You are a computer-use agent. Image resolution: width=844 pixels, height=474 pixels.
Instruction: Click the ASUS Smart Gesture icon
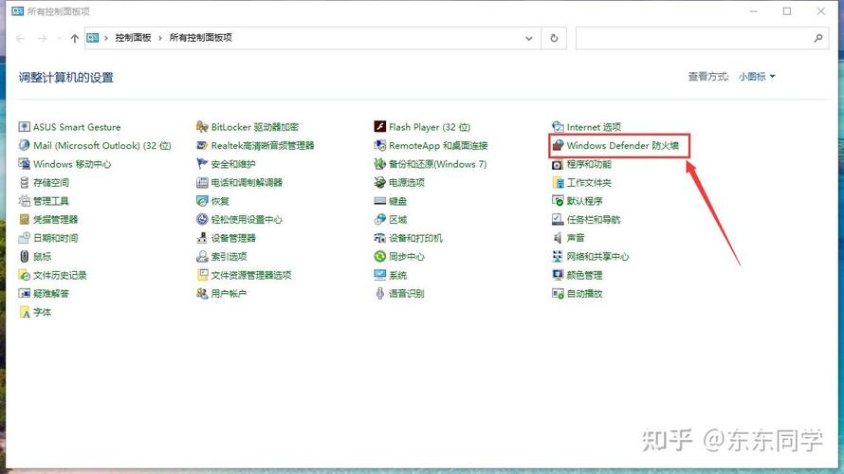click(x=25, y=127)
